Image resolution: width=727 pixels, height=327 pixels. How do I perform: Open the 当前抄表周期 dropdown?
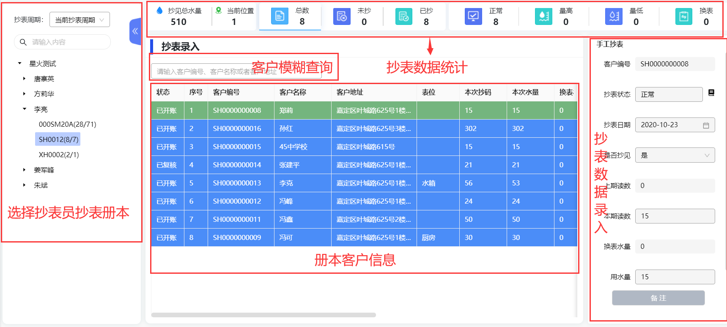pyautogui.click(x=80, y=20)
